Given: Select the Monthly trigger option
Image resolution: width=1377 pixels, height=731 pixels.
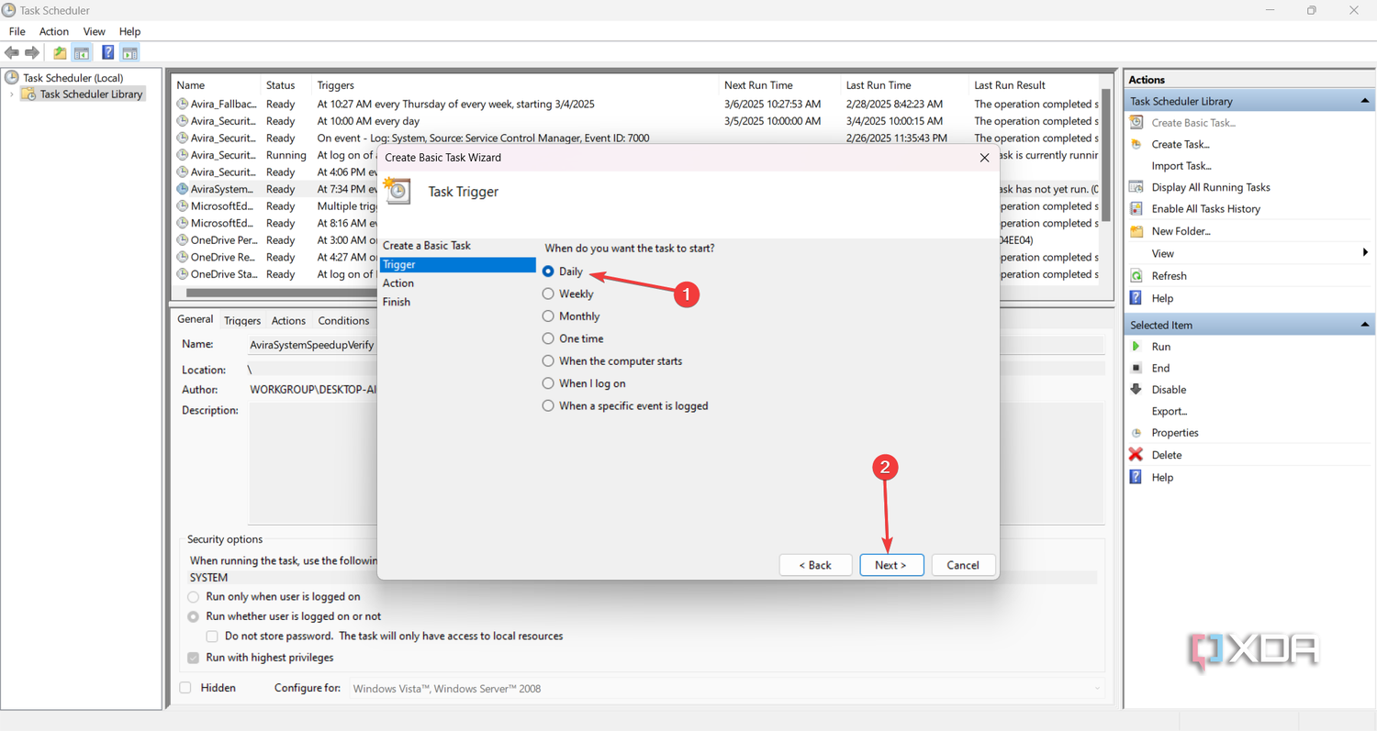Looking at the screenshot, I should tap(548, 316).
